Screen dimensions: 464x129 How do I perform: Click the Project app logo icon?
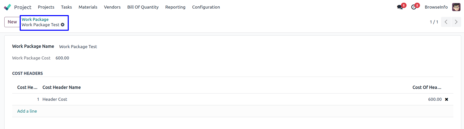8,7
